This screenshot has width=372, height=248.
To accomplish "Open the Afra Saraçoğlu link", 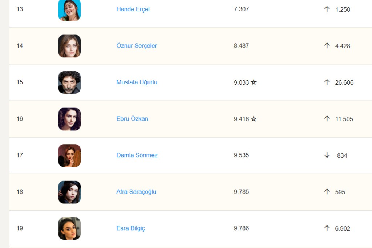I will 136,192.
